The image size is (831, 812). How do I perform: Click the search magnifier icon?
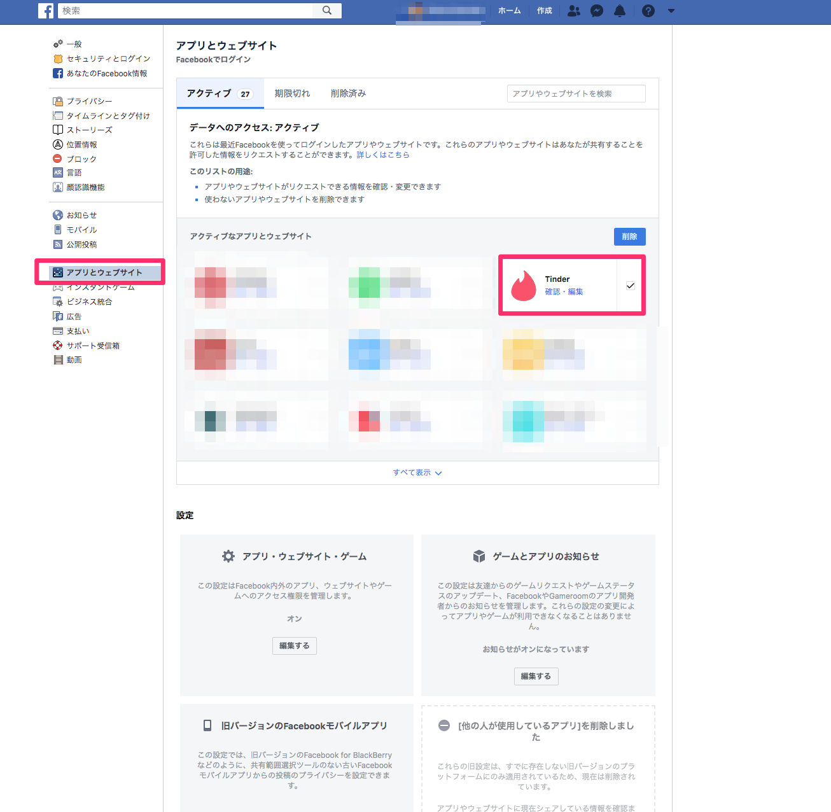click(327, 11)
